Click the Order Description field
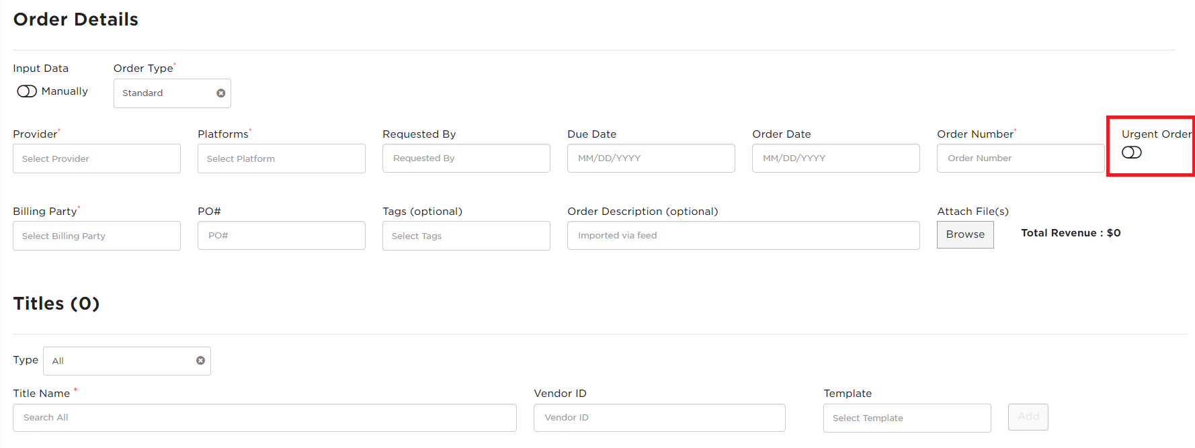Image resolution: width=1195 pixels, height=448 pixels. [743, 235]
